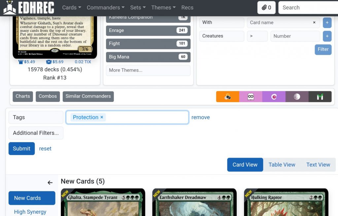
Task: Click the remove link beside the tags field
Action: 201,117
